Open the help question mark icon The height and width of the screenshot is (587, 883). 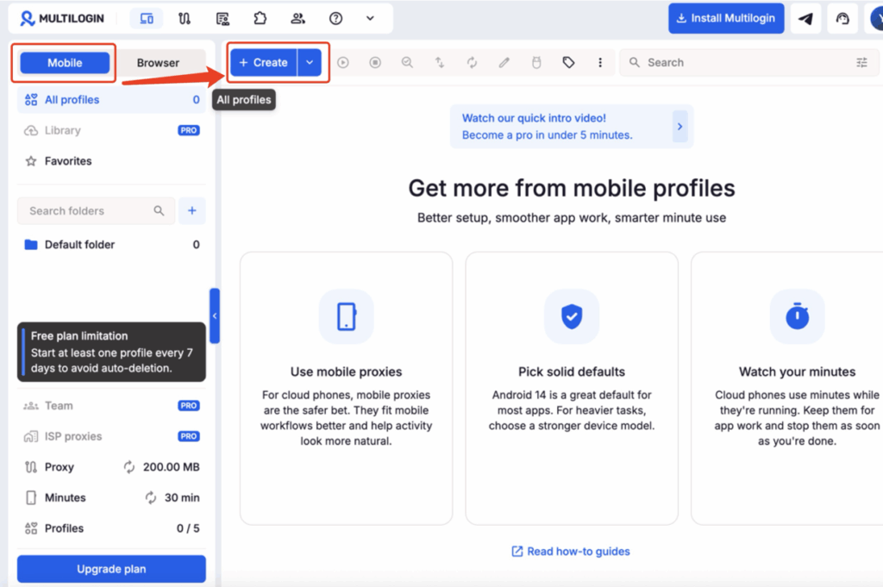[x=335, y=19]
